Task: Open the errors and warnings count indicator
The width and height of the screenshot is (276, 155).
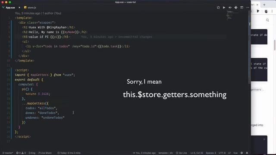Action: click(21, 153)
